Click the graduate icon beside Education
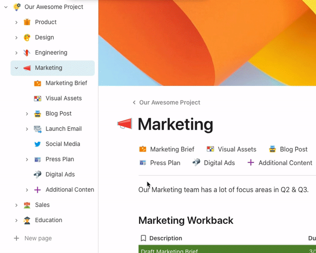This screenshot has width=316, height=253. pos(27,220)
